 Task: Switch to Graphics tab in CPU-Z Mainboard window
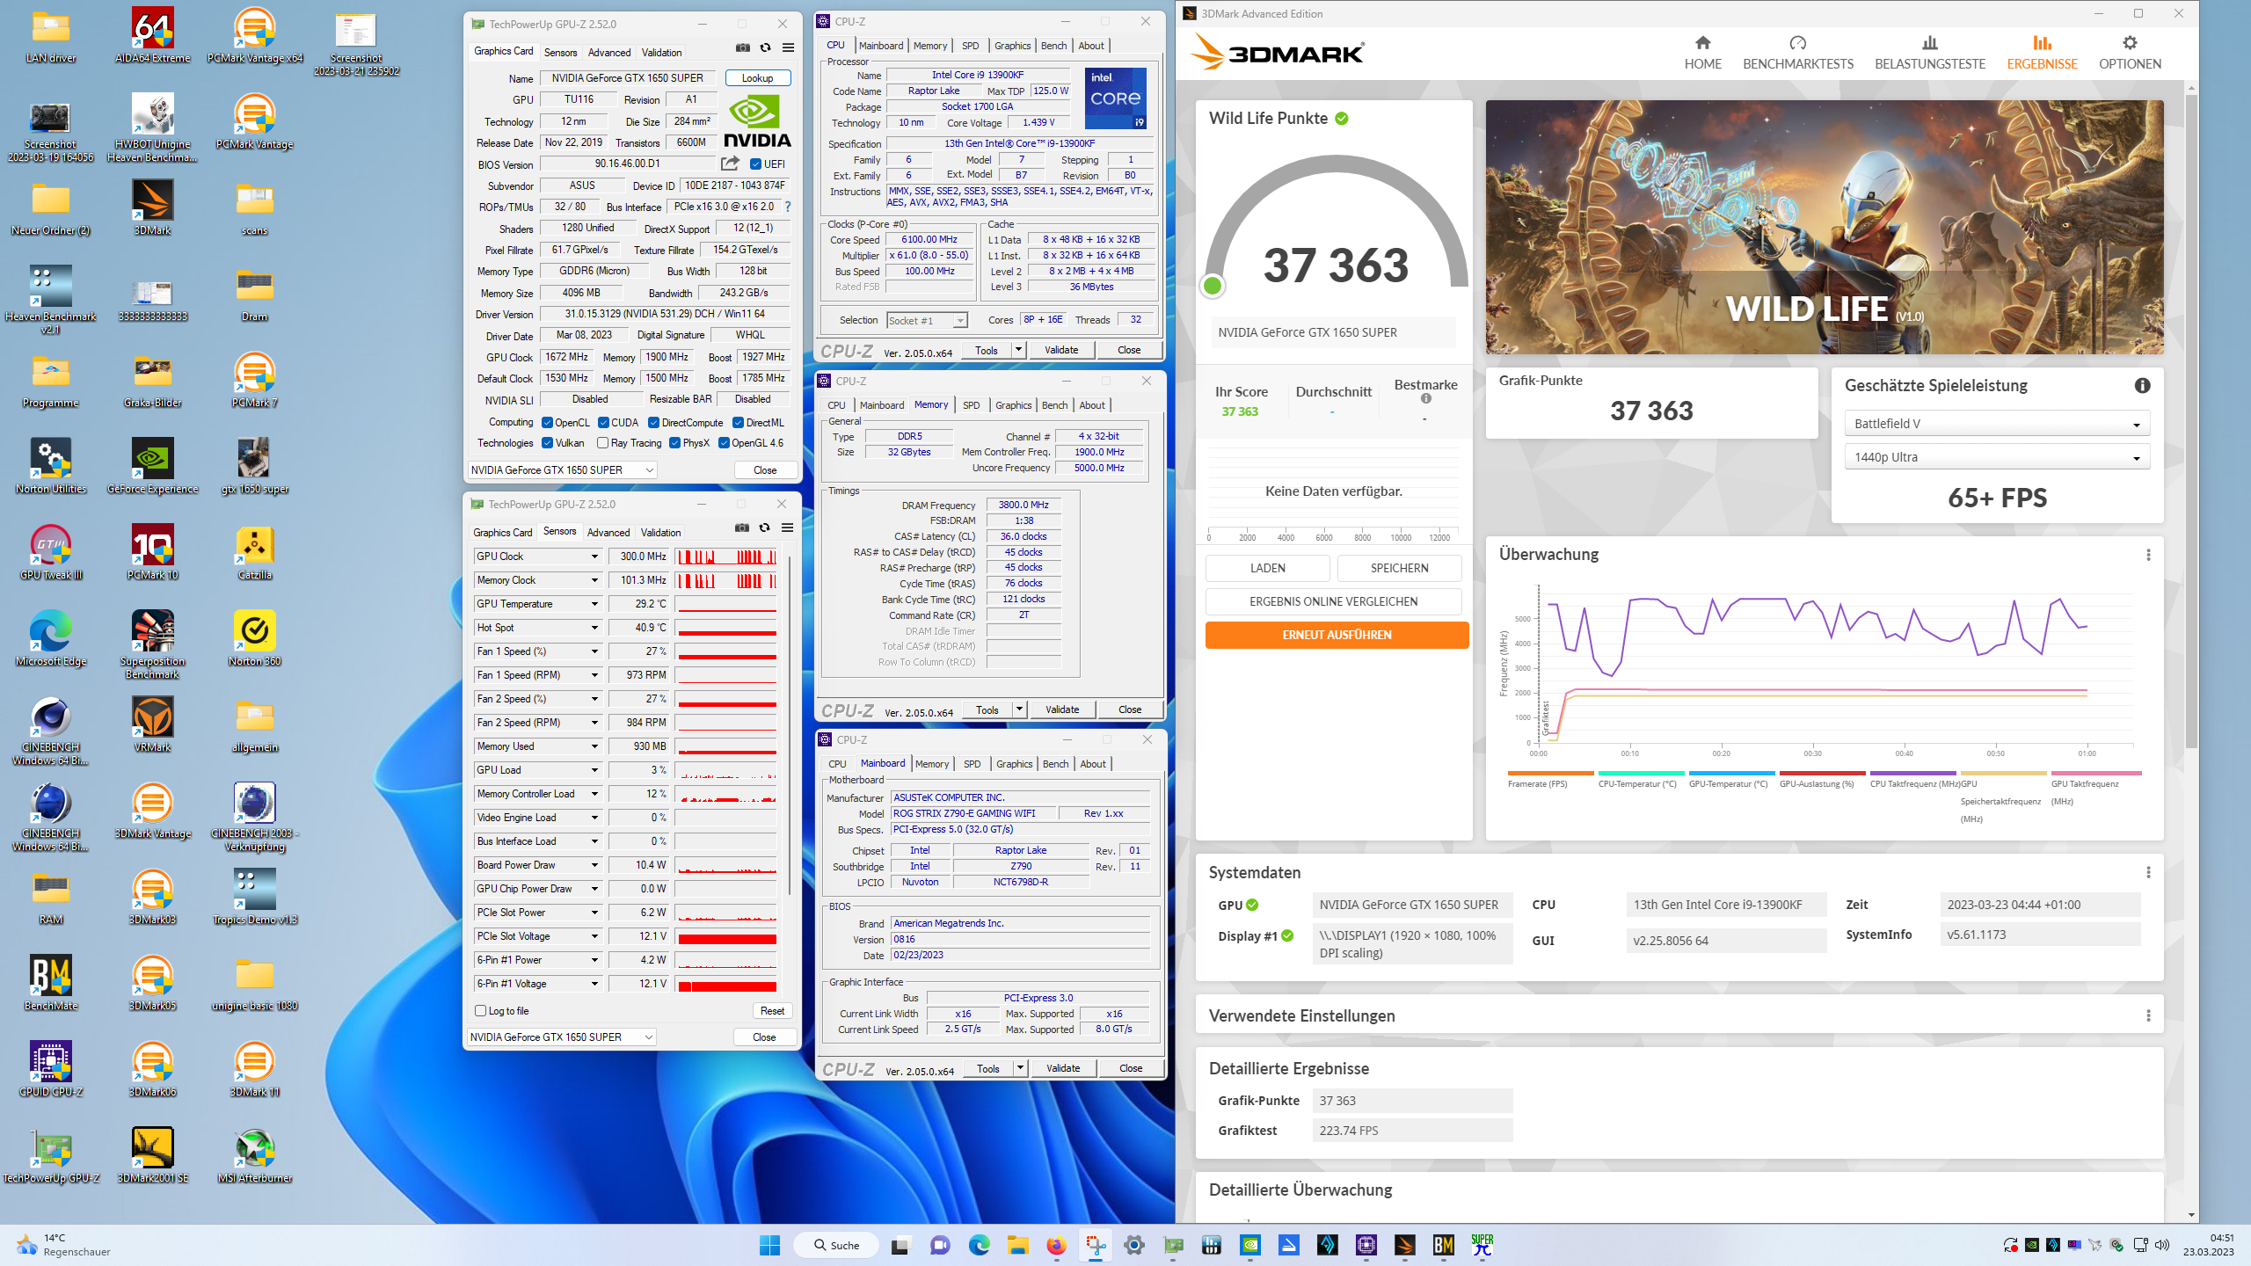coord(1014,764)
